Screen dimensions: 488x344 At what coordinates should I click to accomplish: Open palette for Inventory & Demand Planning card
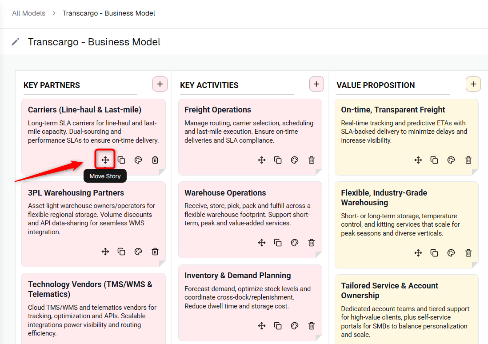click(x=295, y=326)
